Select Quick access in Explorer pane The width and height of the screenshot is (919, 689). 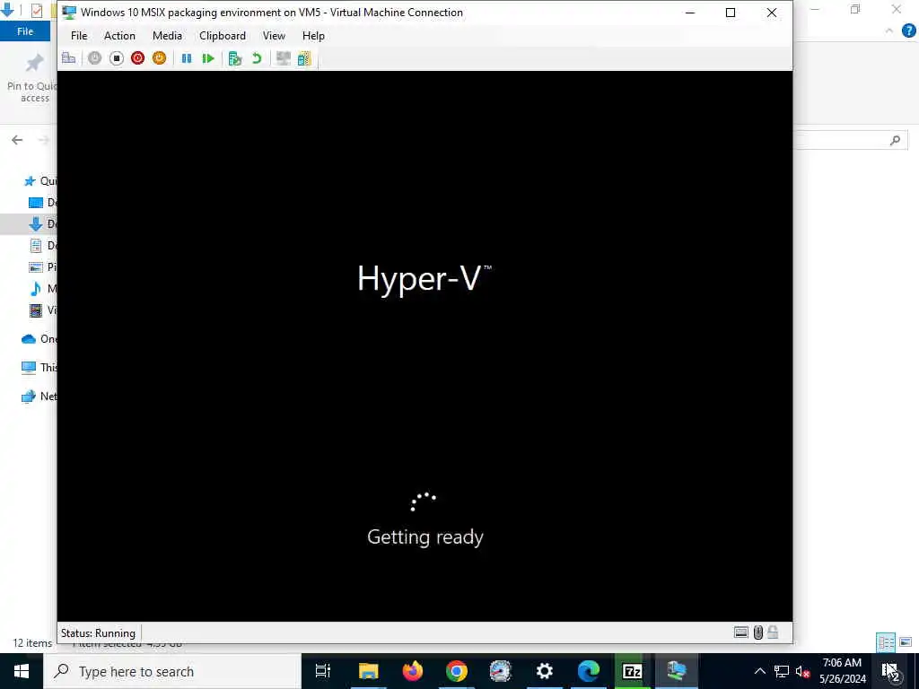coord(39,181)
